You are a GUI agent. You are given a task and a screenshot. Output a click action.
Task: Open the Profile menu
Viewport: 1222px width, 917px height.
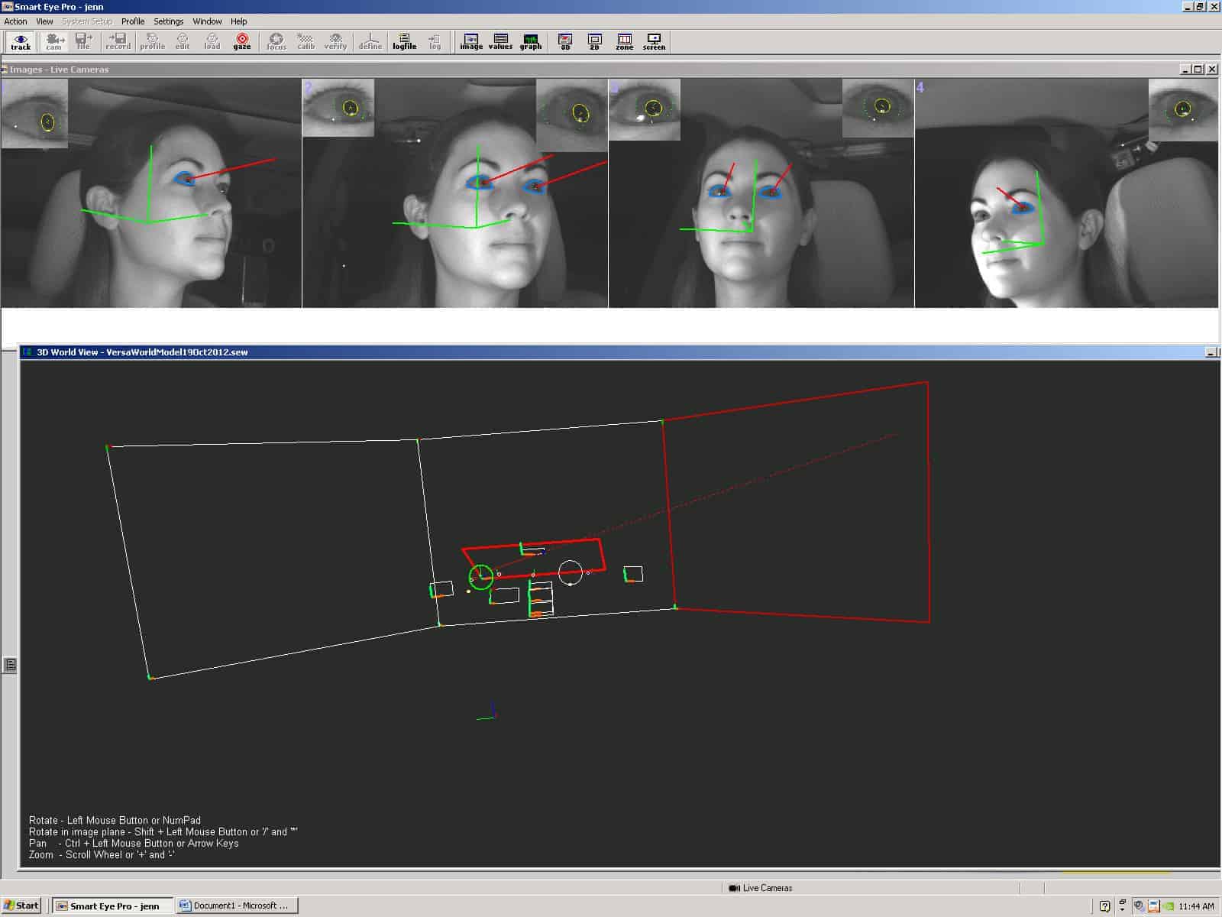click(133, 21)
